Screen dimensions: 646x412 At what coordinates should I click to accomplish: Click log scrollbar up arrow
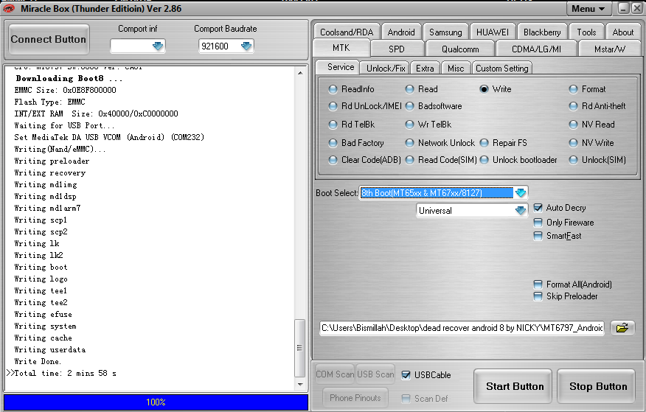[300, 73]
